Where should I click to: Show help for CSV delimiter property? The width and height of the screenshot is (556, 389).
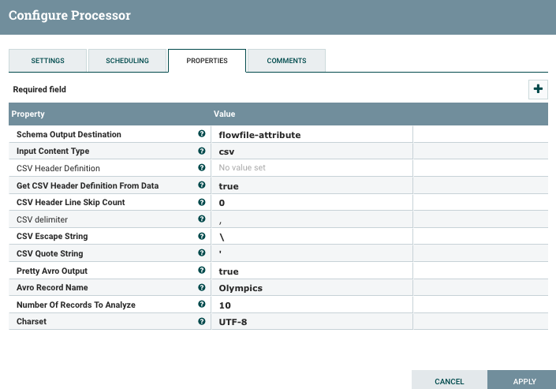pos(202,219)
